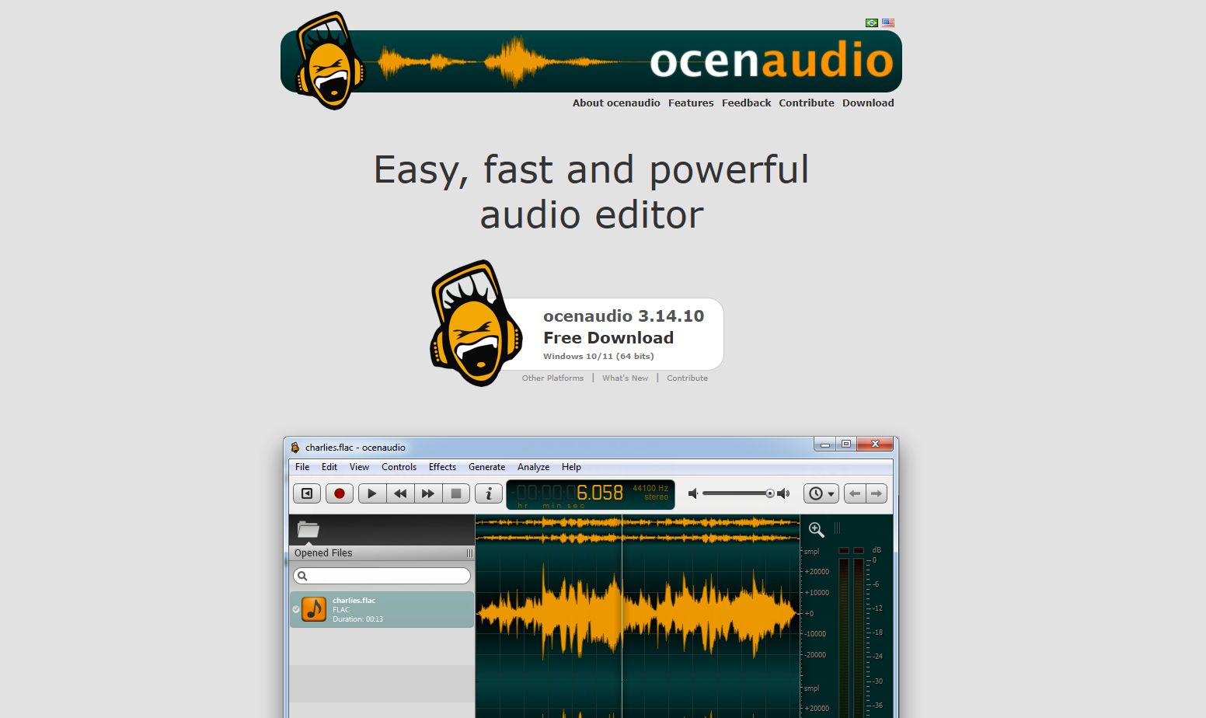Close the ocenaudio application window
Viewport: 1206px width, 718px height.
875,444
